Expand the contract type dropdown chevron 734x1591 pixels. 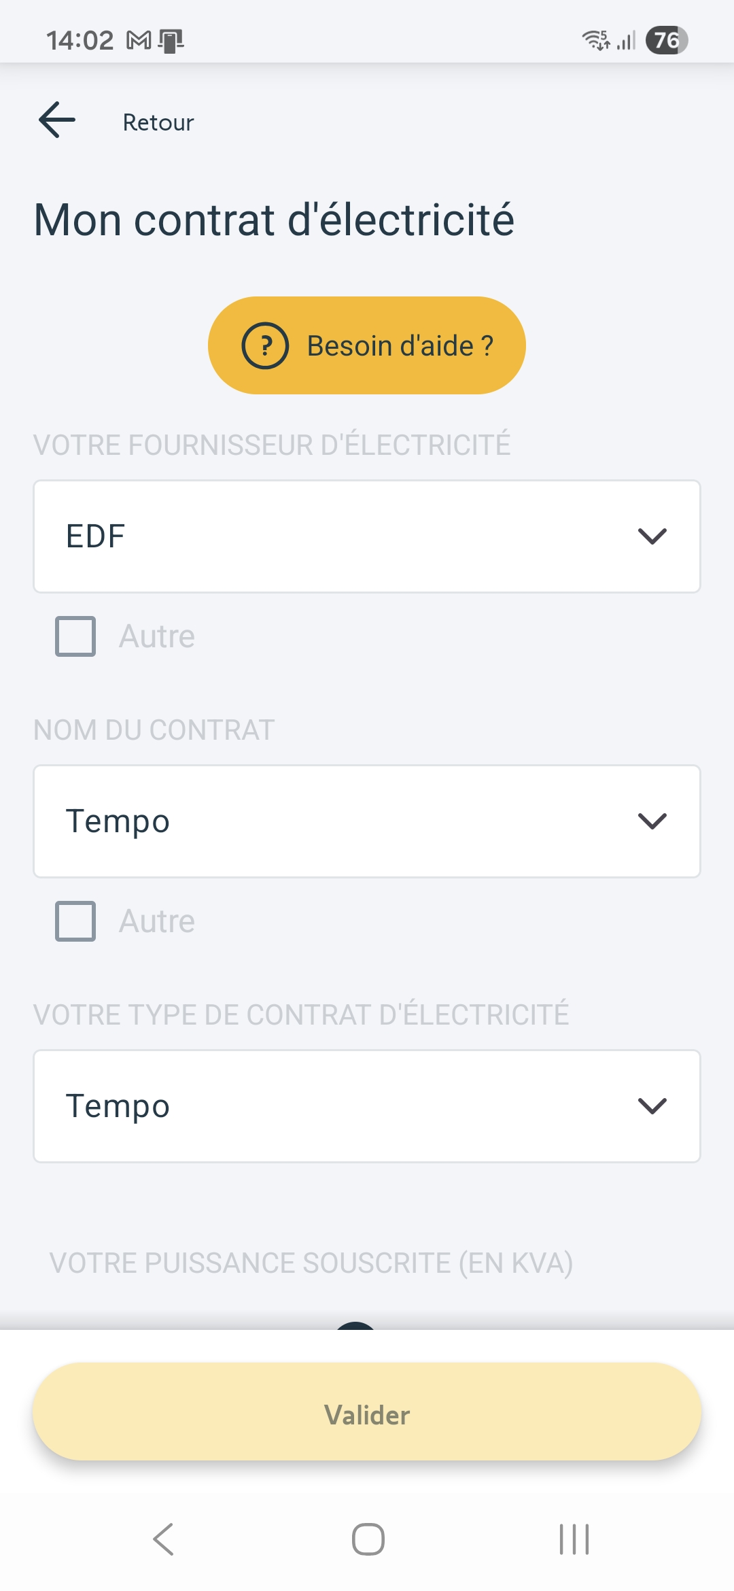point(652,1106)
